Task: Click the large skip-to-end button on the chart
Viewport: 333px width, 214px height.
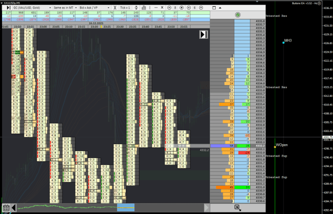Action: (204, 35)
